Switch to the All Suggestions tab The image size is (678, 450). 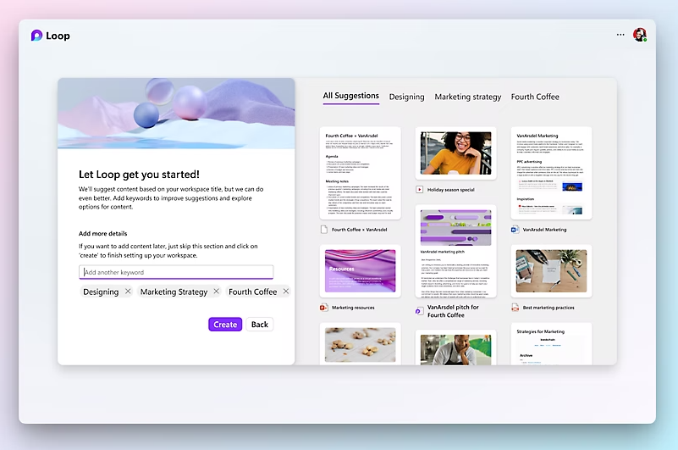351,96
